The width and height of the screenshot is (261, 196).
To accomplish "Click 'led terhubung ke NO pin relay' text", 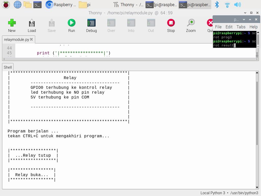I will point(67,92).
